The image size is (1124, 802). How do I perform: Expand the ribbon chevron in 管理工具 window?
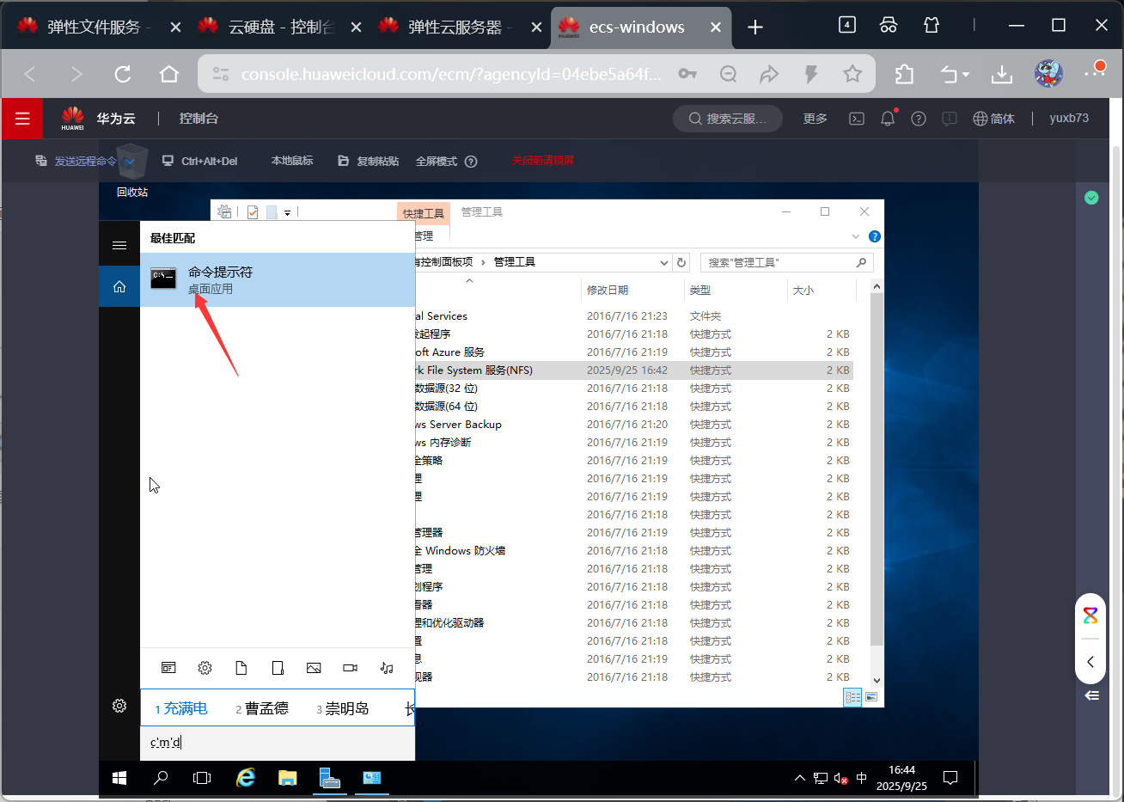point(856,236)
